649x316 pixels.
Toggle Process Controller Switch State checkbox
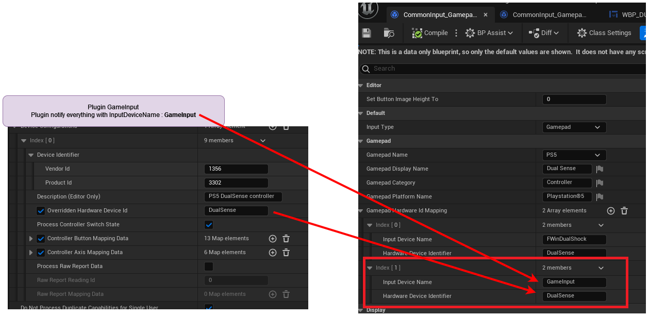click(209, 225)
